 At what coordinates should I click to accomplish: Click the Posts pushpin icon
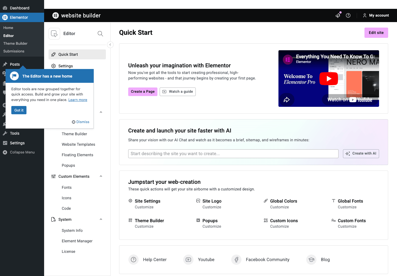click(5, 64)
